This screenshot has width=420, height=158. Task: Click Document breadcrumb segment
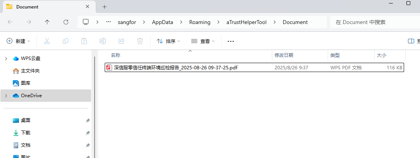295,22
